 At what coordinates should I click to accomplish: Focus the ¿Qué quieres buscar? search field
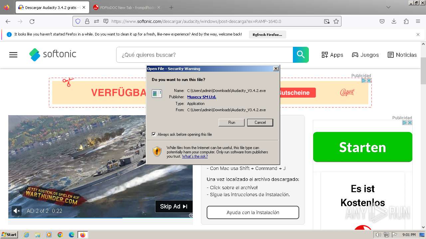pos(204,55)
